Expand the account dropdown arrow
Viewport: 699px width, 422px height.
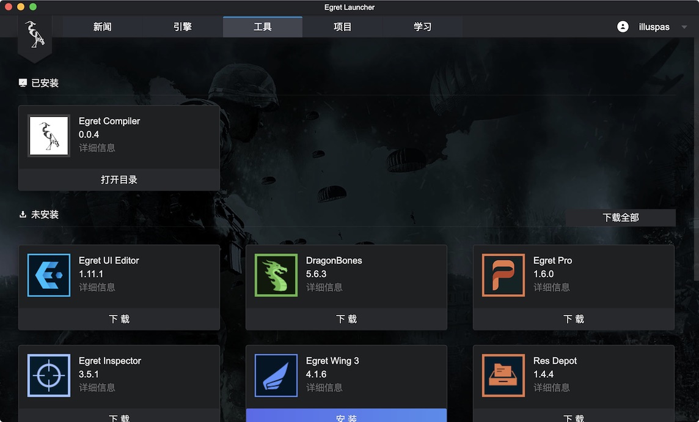tap(684, 27)
